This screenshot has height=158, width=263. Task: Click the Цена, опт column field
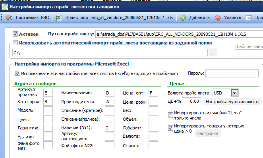tap(153, 93)
